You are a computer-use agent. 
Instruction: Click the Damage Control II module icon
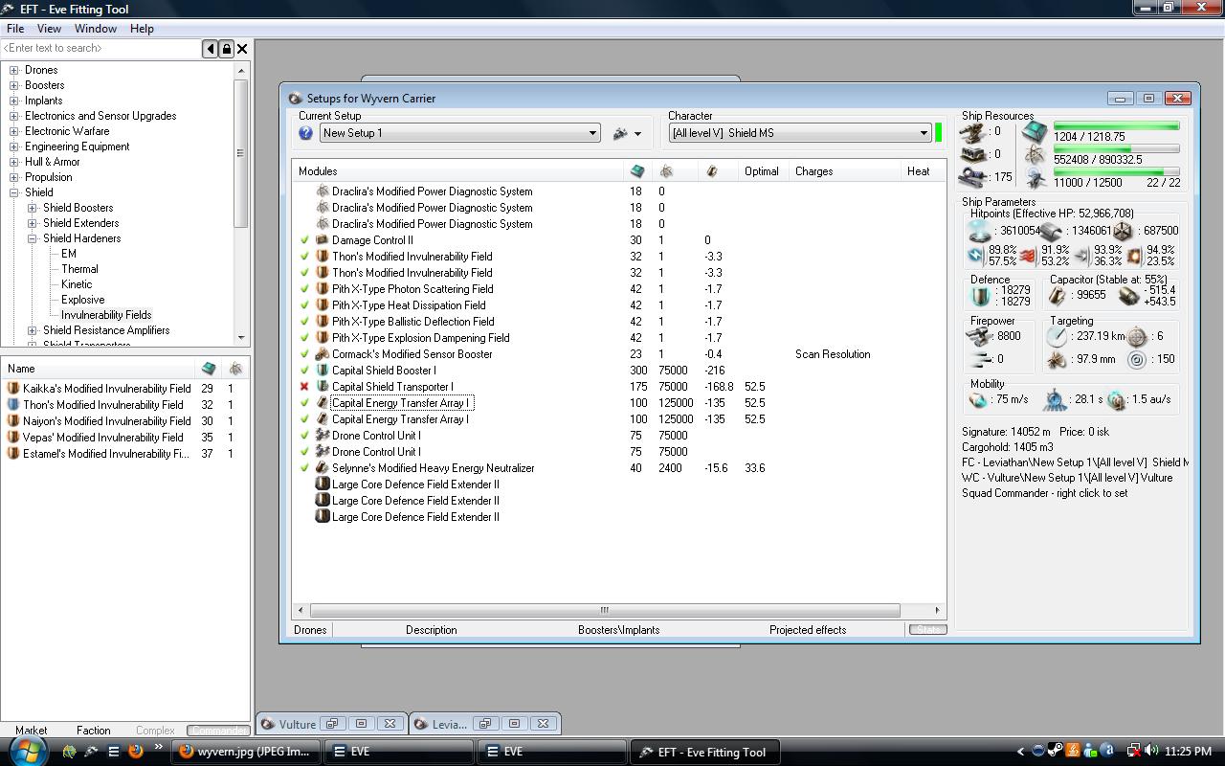pyautogui.click(x=323, y=240)
